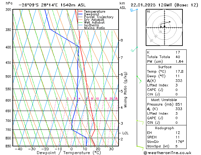The width and height of the screenshot is (201, 155).
Task: Click the wind barb near 500 hPa
Action: tap(139, 79)
